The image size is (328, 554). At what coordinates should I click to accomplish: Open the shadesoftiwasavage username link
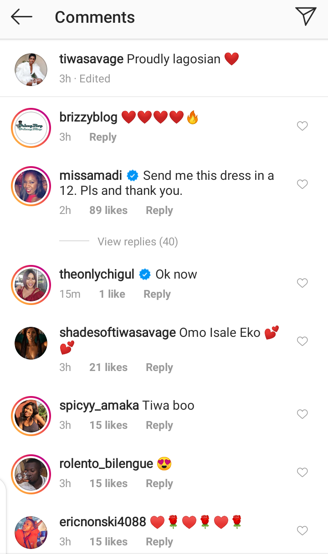tap(118, 333)
